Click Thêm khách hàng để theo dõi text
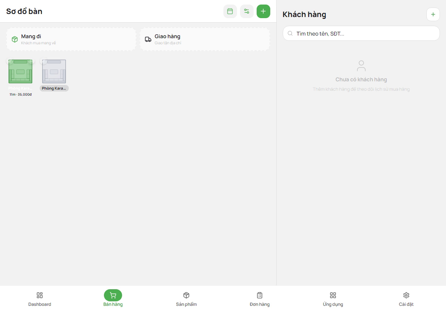Image resolution: width=446 pixels, height=310 pixels. tap(361, 89)
